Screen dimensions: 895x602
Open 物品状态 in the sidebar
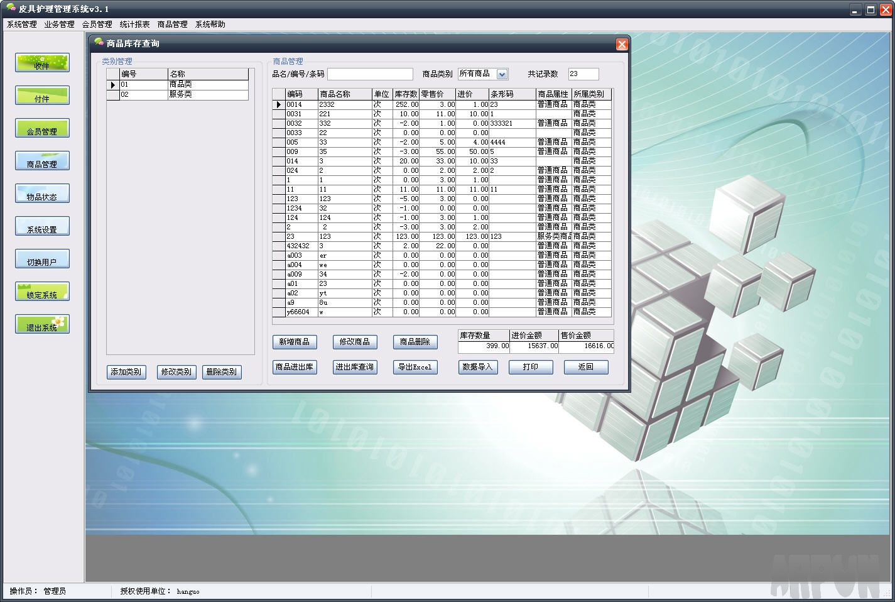pos(42,194)
